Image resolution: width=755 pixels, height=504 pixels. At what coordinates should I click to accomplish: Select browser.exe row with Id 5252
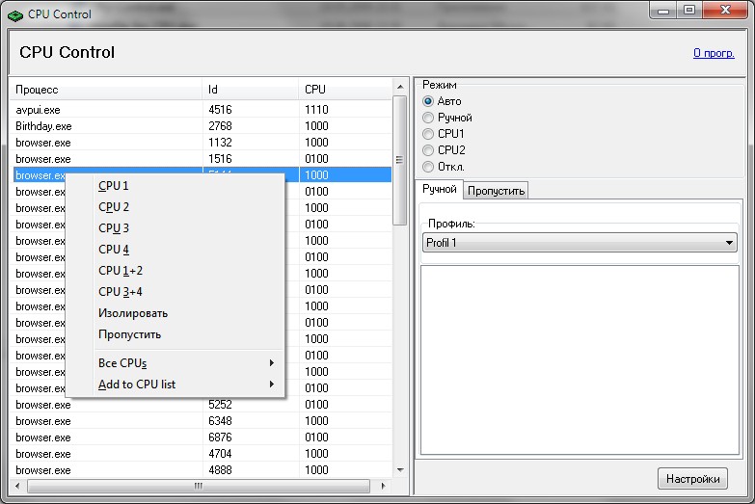[x=201, y=405]
